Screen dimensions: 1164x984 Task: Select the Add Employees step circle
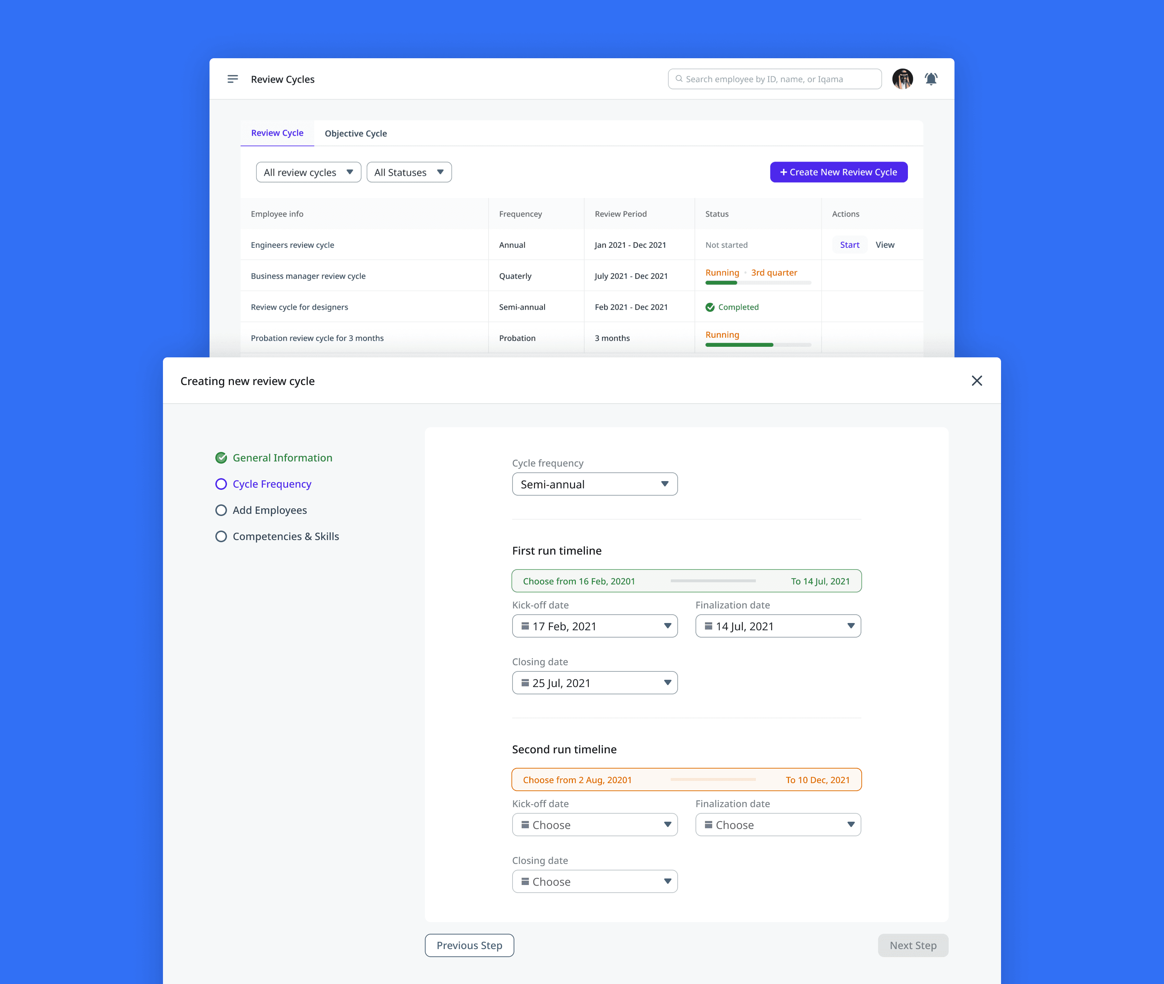pos(221,511)
